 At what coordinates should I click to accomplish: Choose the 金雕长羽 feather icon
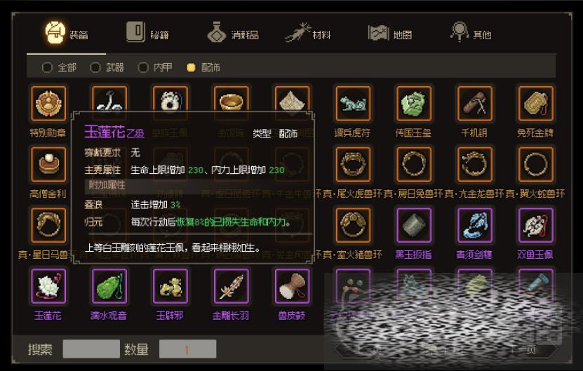[x=231, y=286]
